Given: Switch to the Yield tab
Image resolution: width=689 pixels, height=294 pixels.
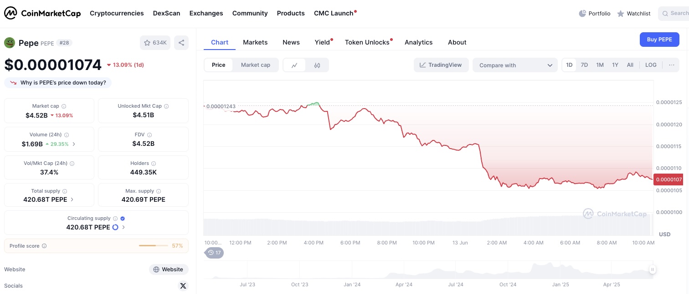Looking at the screenshot, I should pyautogui.click(x=323, y=42).
